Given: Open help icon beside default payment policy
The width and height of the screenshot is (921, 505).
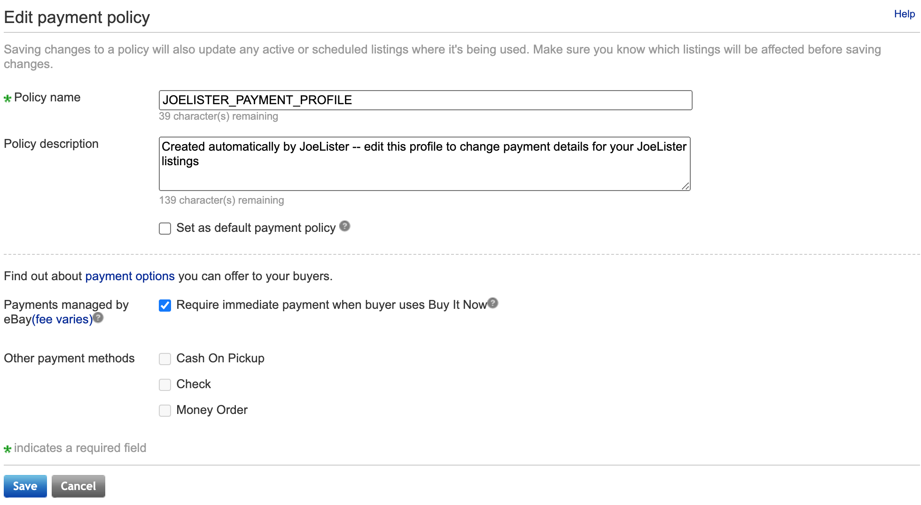Looking at the screenshot, I should pyautogui.click(x=344, y=226).
